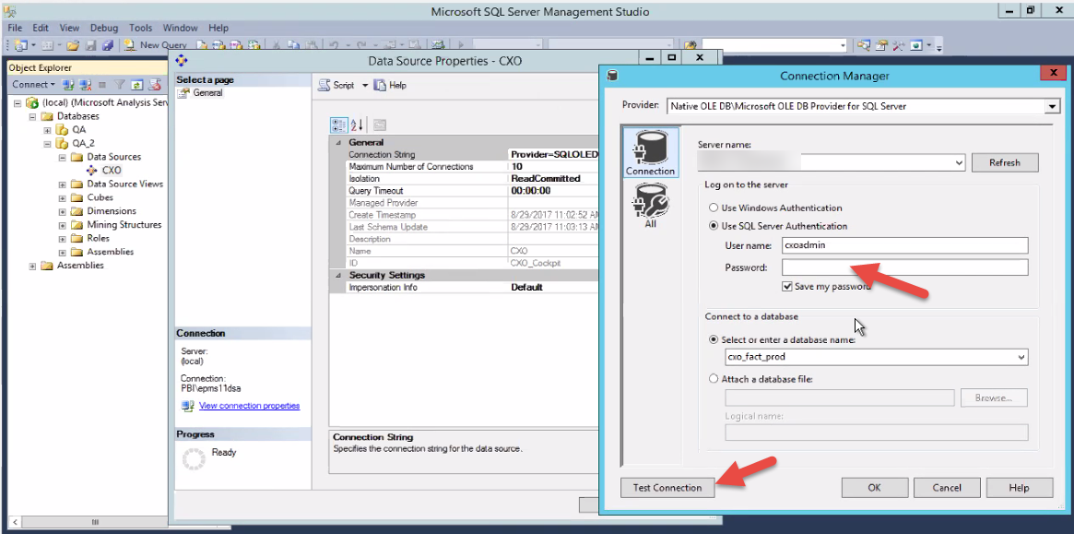Click the Filter funnel icon in Object Explorer
The width and height of the screenshot is (1074, 534).
(x=119, y=84)
